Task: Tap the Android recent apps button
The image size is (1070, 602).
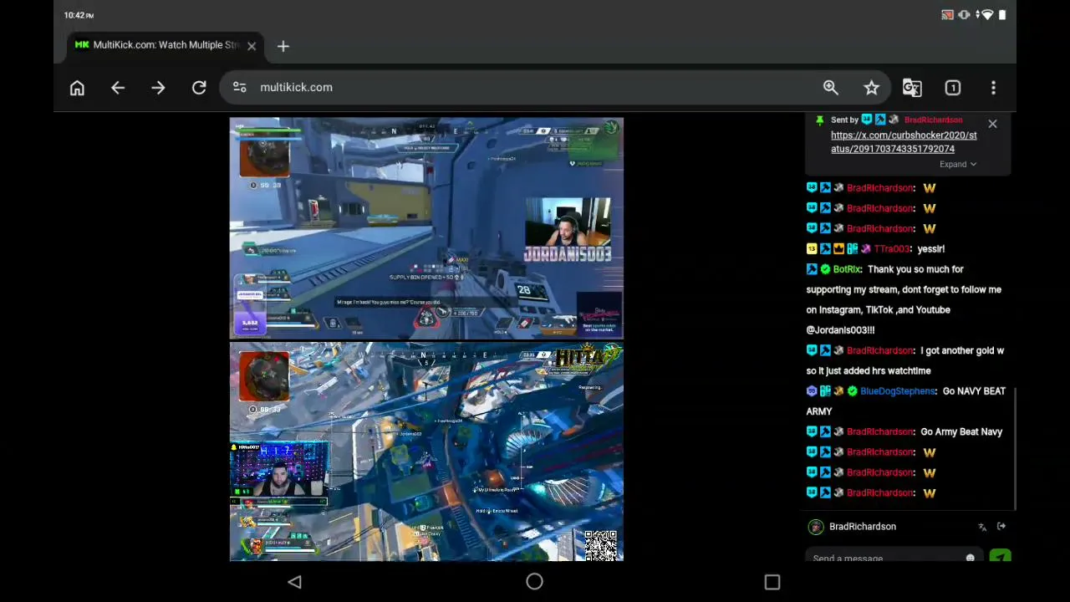Action: 772,582
